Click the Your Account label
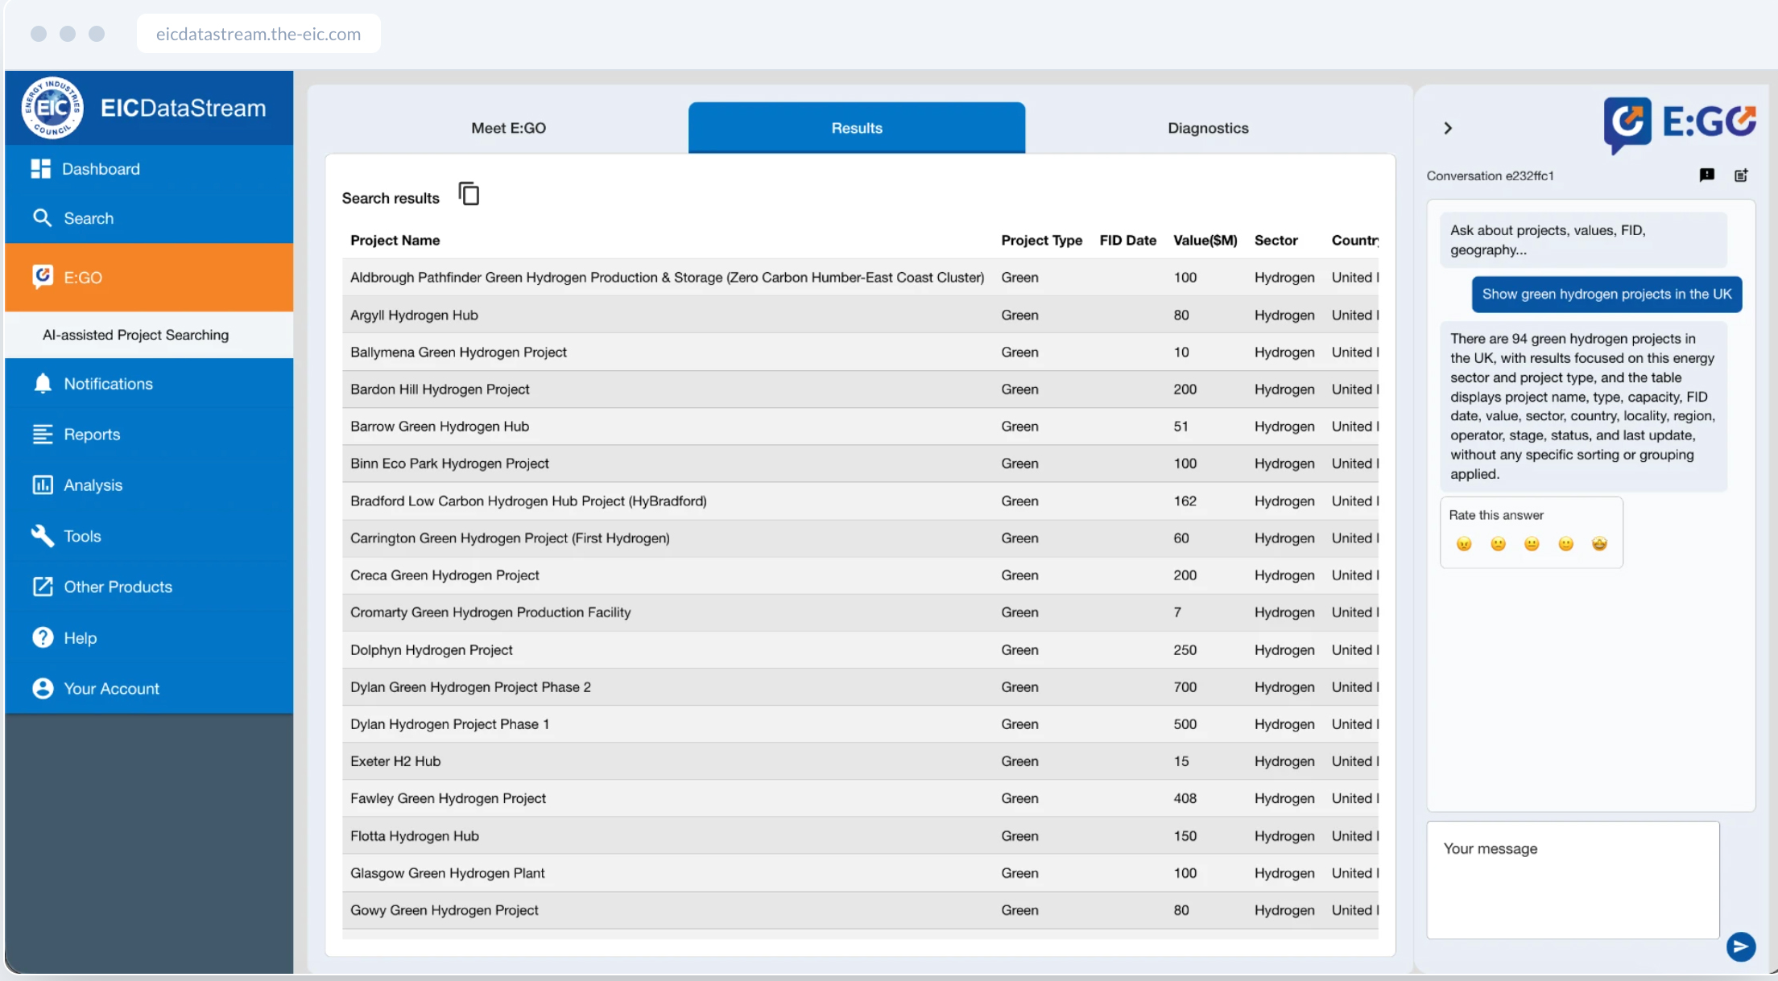 [111, 688]
